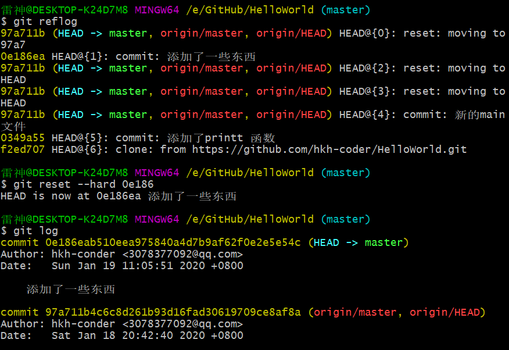Click date 'Sat Jan 18 20:42:40 2020 +0800'

[148, 335]
